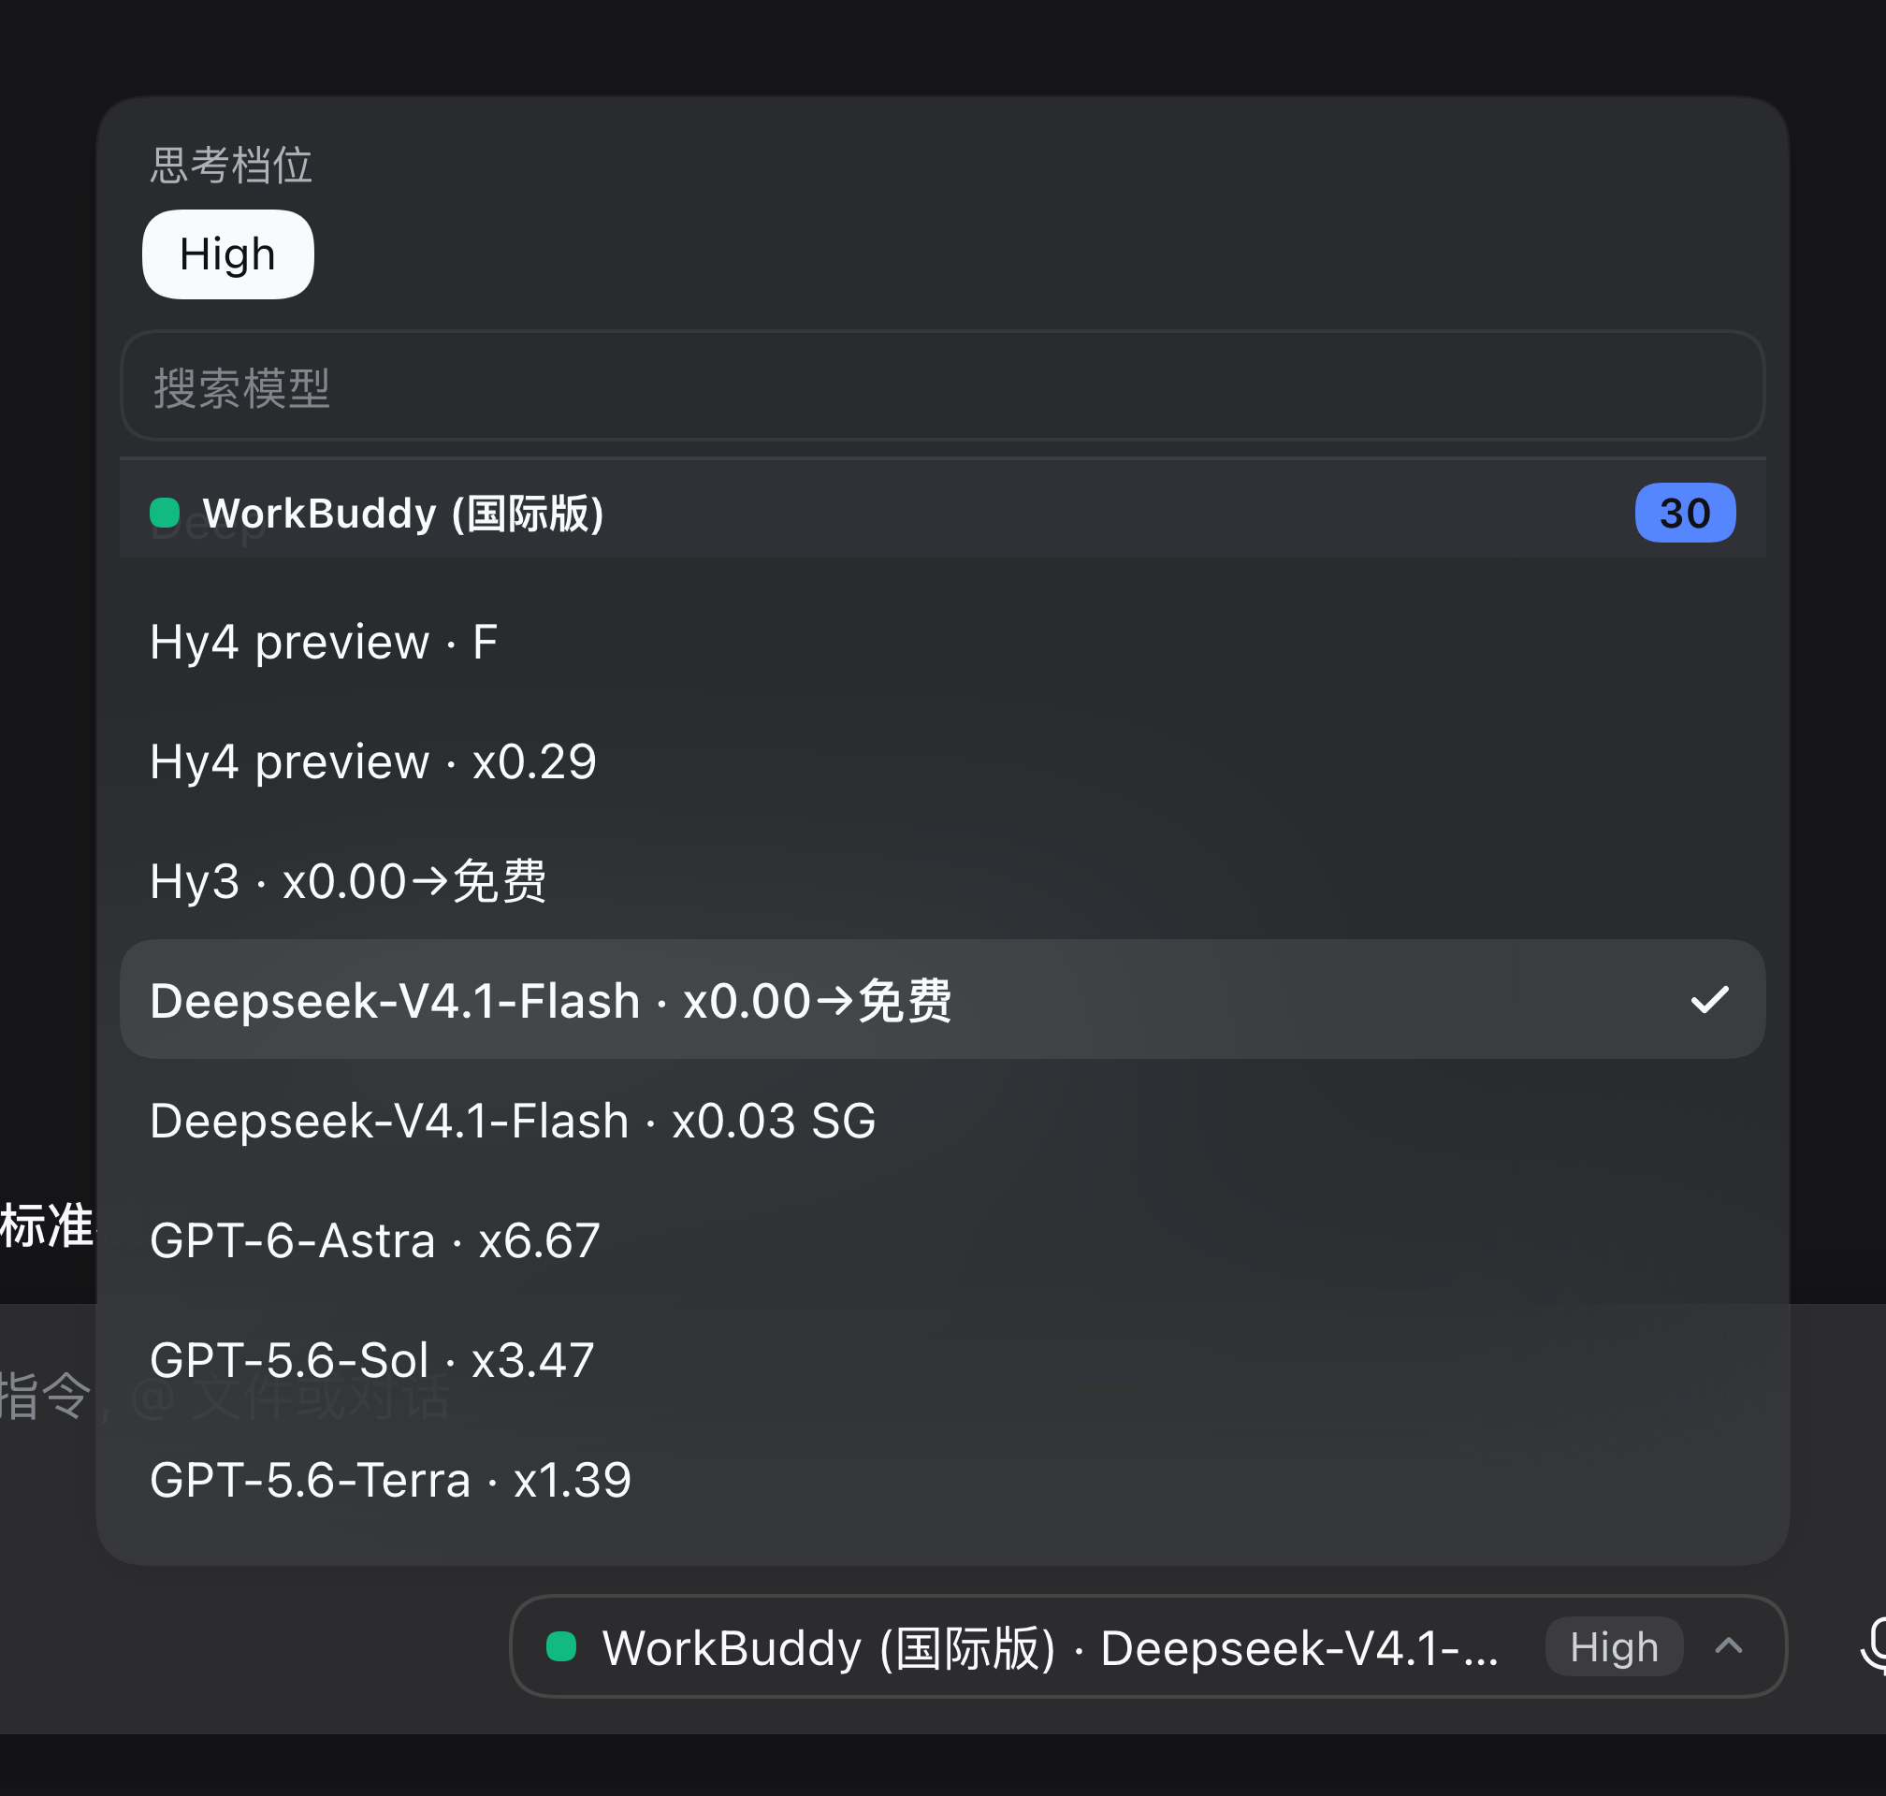This screenshot has width=1886, height=1796.
Task: Select Hy3 · x0.00→免费 model
Action: click(942, 881)
